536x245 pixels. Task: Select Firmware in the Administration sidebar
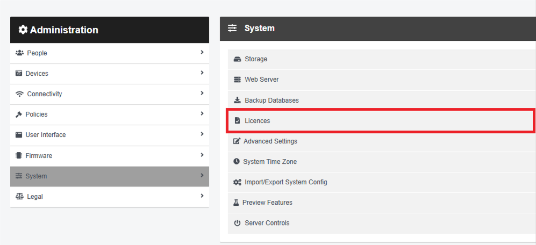click(x=110, y=156)
